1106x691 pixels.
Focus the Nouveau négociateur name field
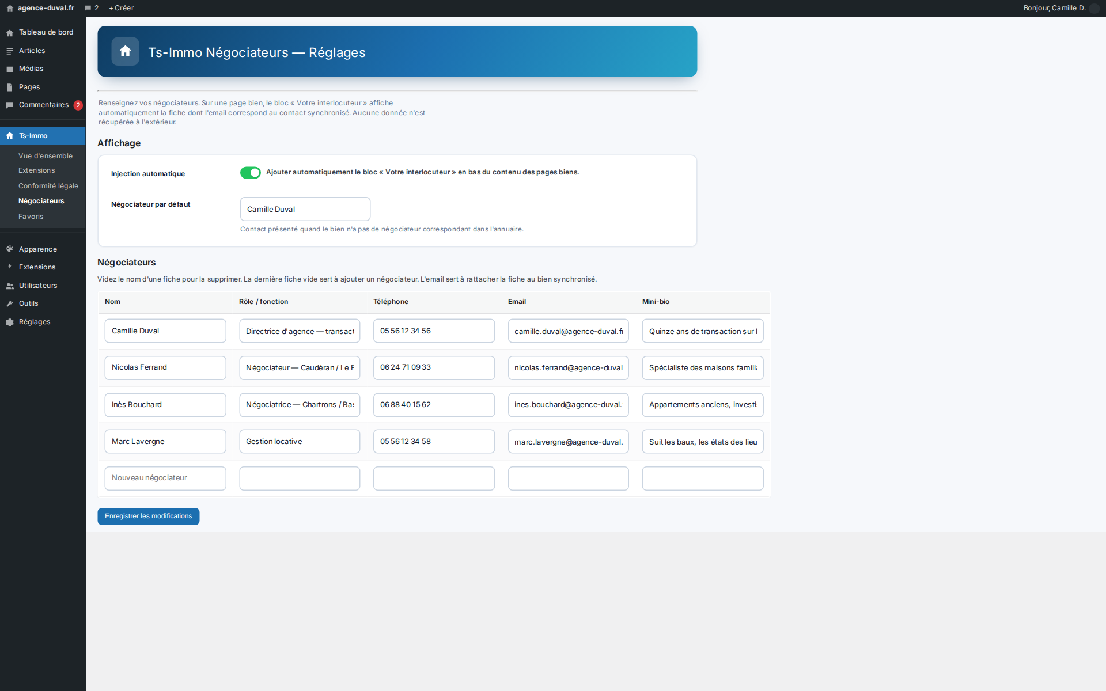[165, 479]
